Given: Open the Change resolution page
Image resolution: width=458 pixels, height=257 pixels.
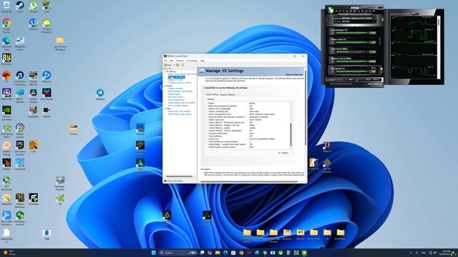Looking at the screenshot, I should (175, 89).
